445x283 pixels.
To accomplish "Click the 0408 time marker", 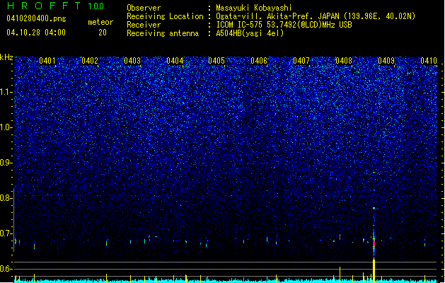I will point(344,61).
